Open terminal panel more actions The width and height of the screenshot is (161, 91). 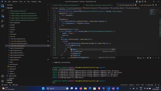[153, 58]
